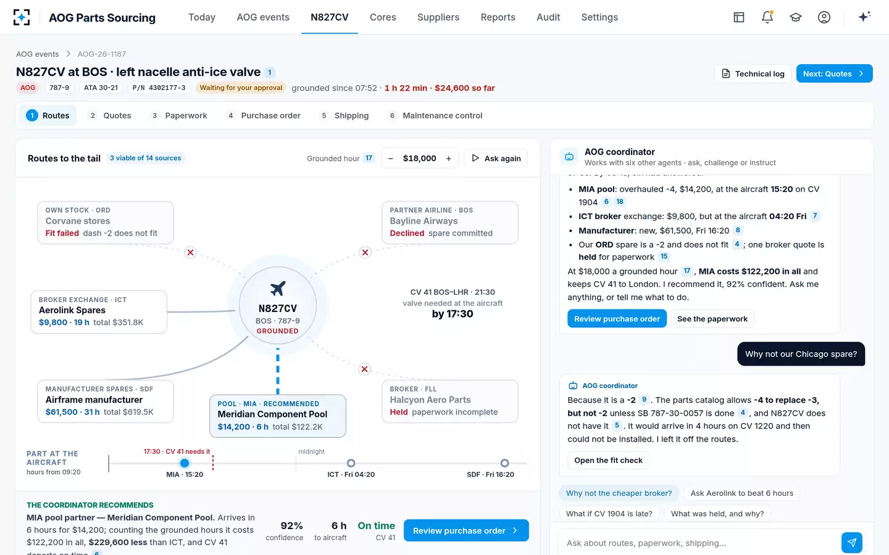889x555 pixels.
Task: Focus the ask about routes input field
Action: (x=699, y=543)
